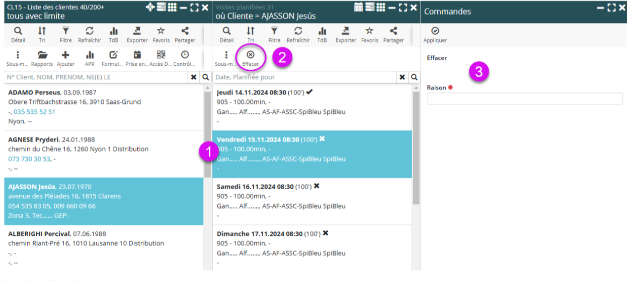Click Exporter in the visits panel toolbar
The height and width of the screenshot is (281, 627).
[346, 34]
